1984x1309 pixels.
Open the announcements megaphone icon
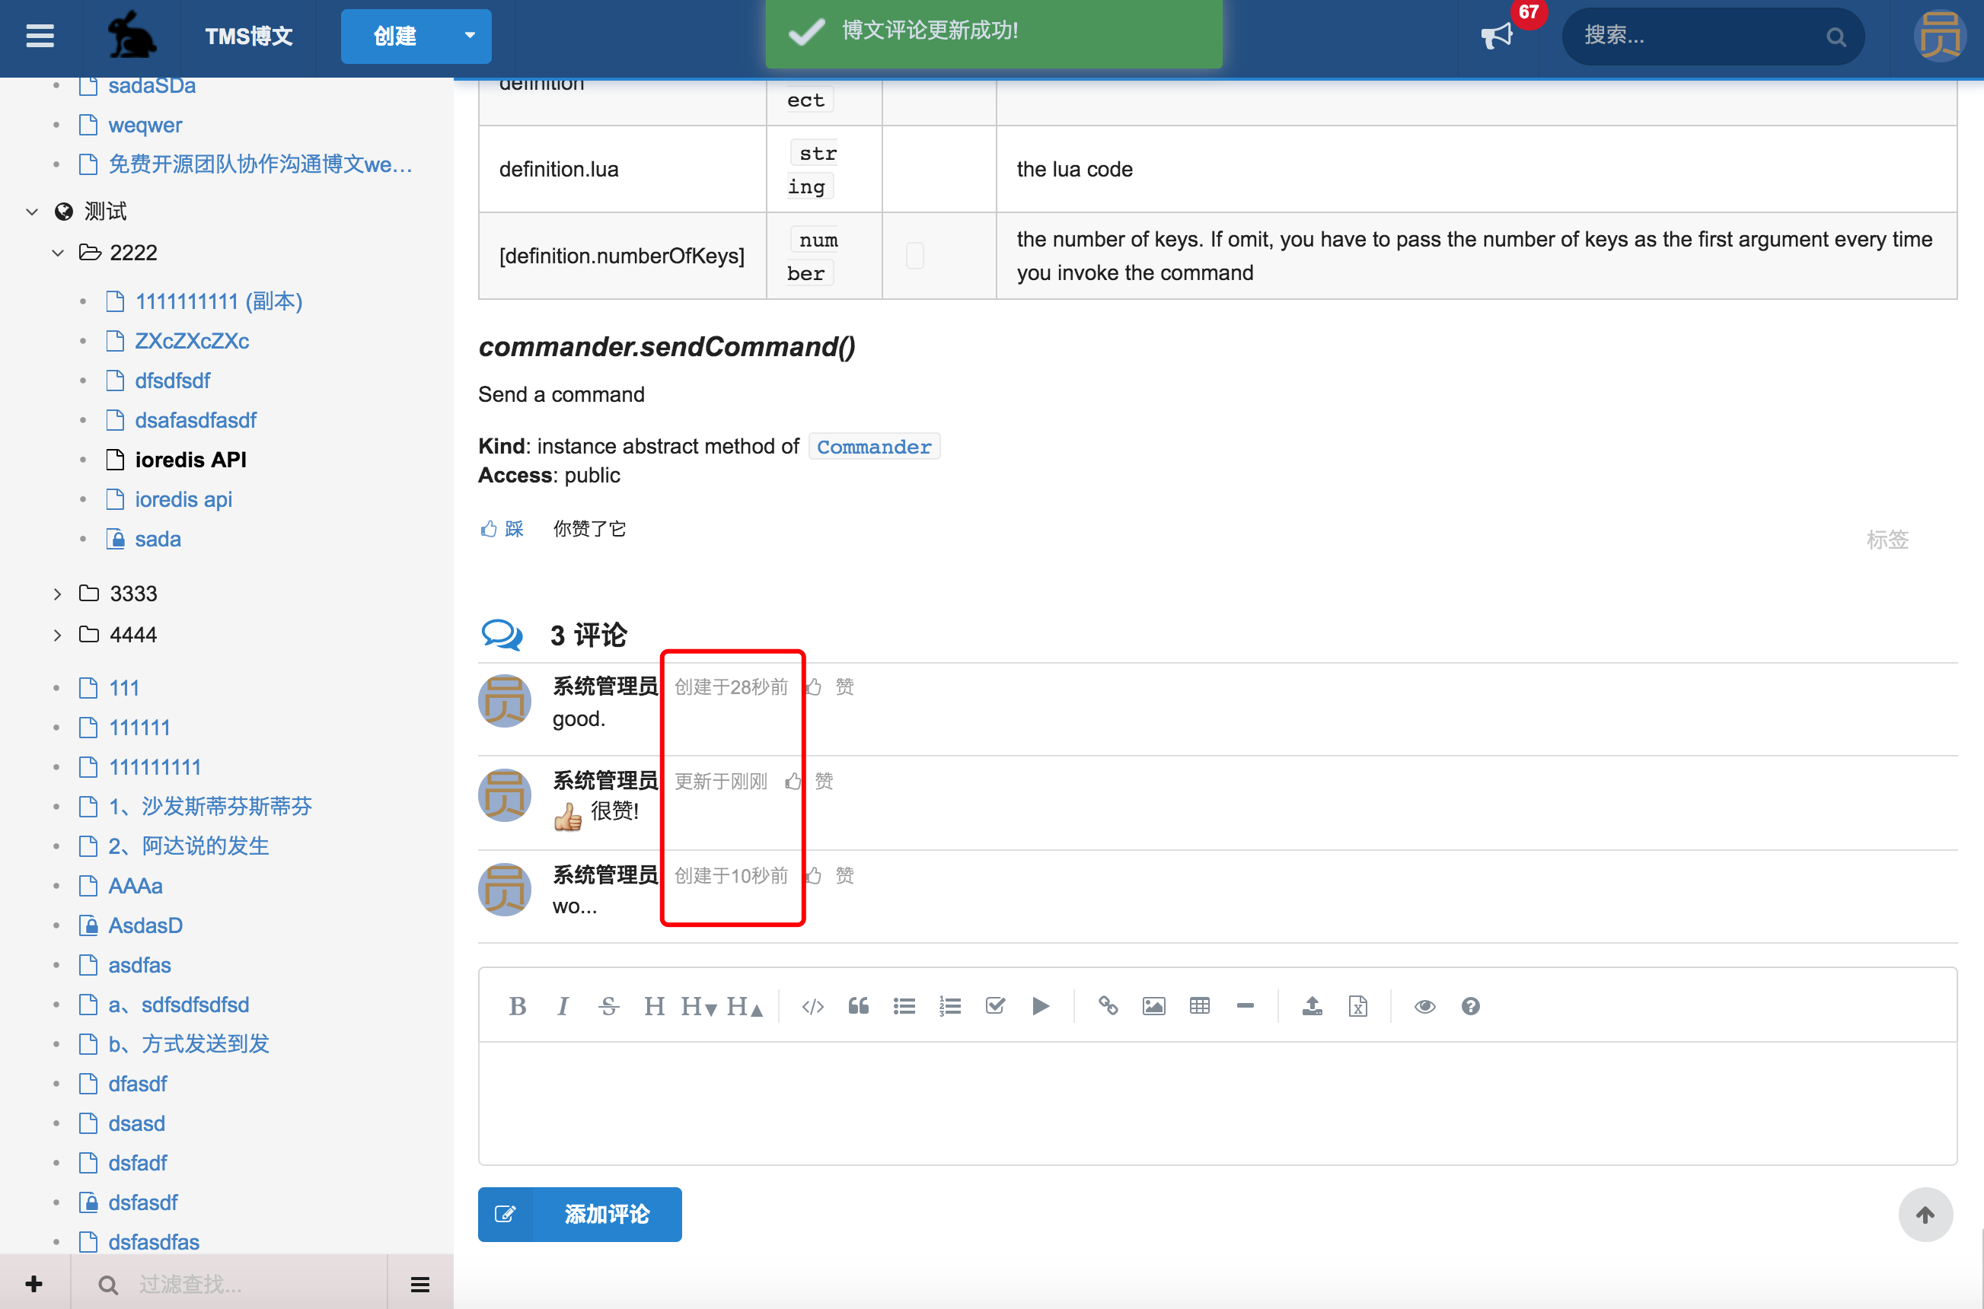pos(1496,36)
